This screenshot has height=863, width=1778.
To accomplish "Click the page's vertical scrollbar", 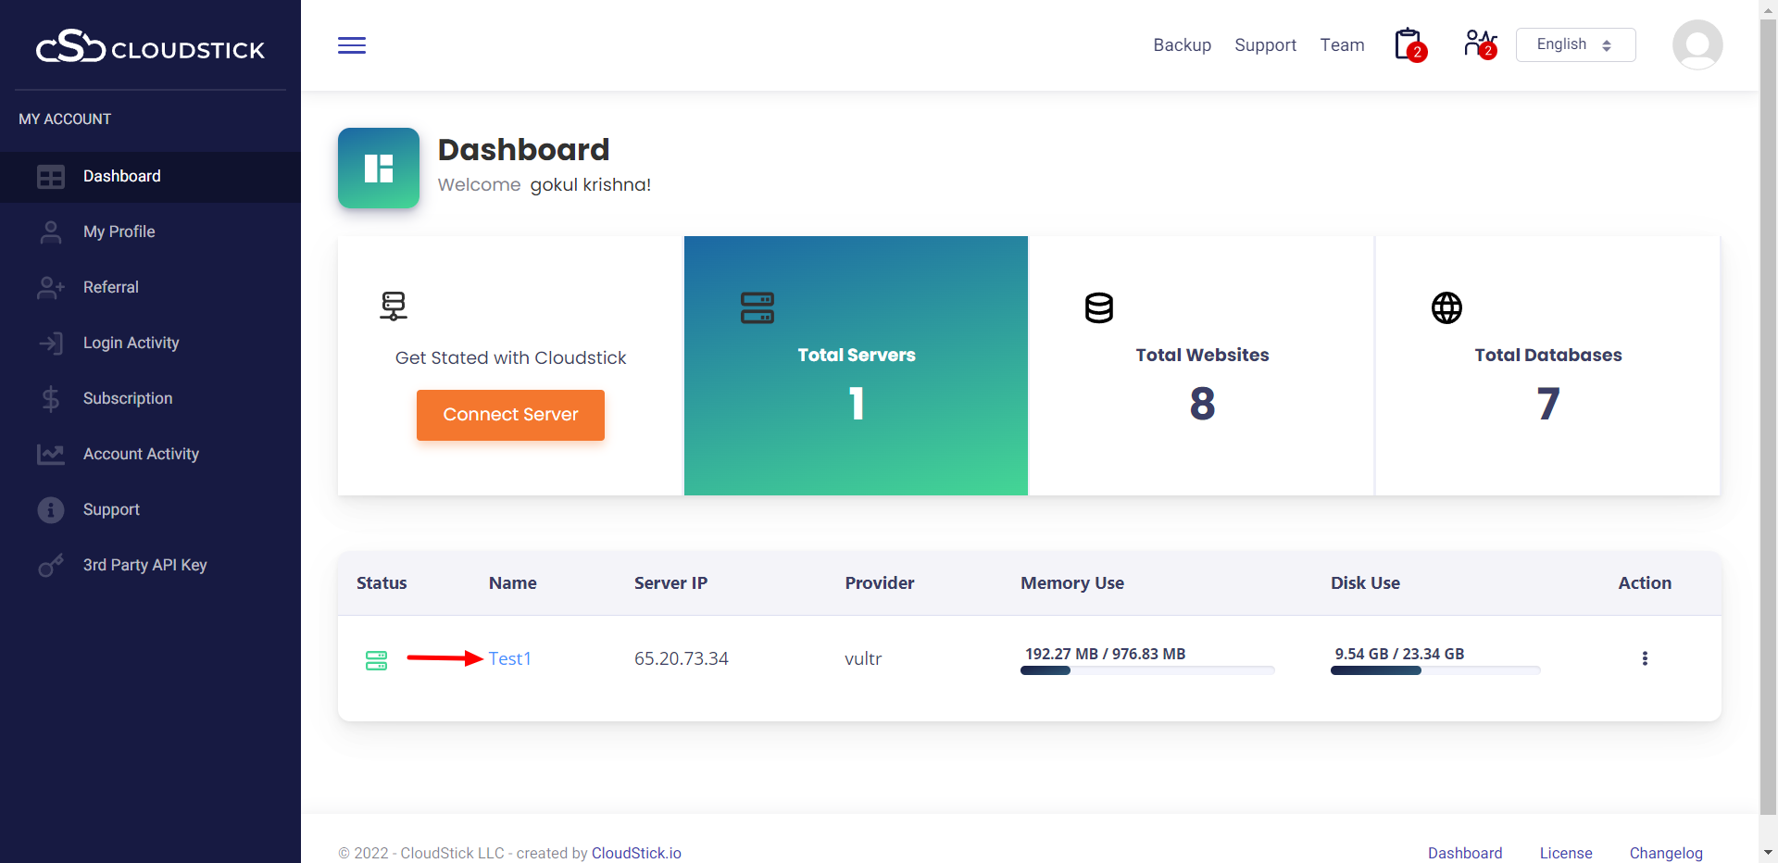I will pyautogui.click(x=1768, y=417).
